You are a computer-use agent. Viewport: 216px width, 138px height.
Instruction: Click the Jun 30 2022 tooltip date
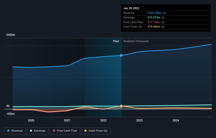pyautogui.click(x=131, y=8)
